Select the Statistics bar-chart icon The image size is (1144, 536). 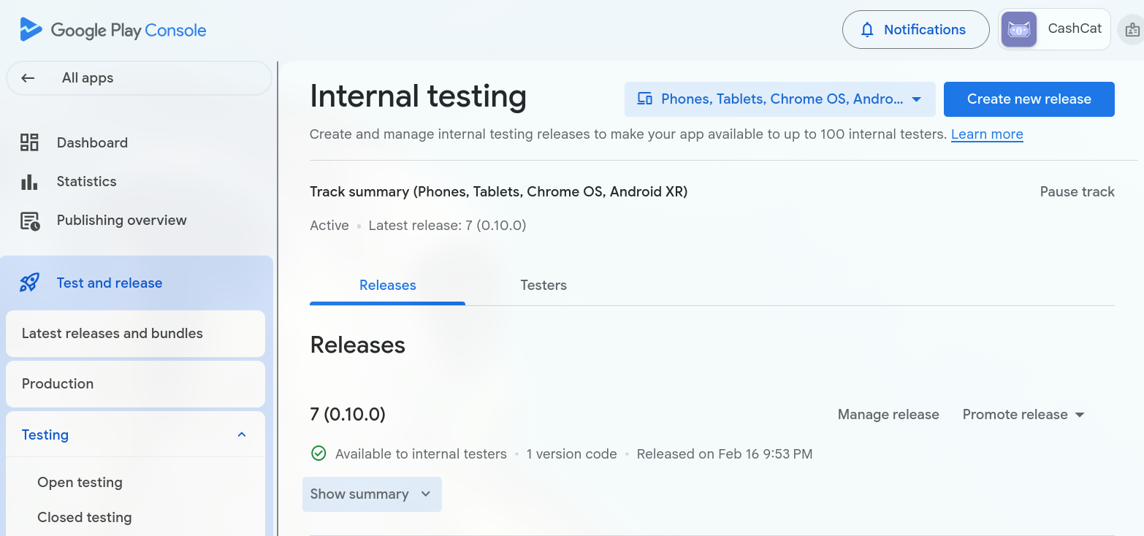click(29, 181)
